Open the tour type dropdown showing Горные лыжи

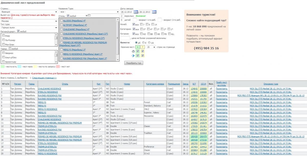click(x=29, y=27)
